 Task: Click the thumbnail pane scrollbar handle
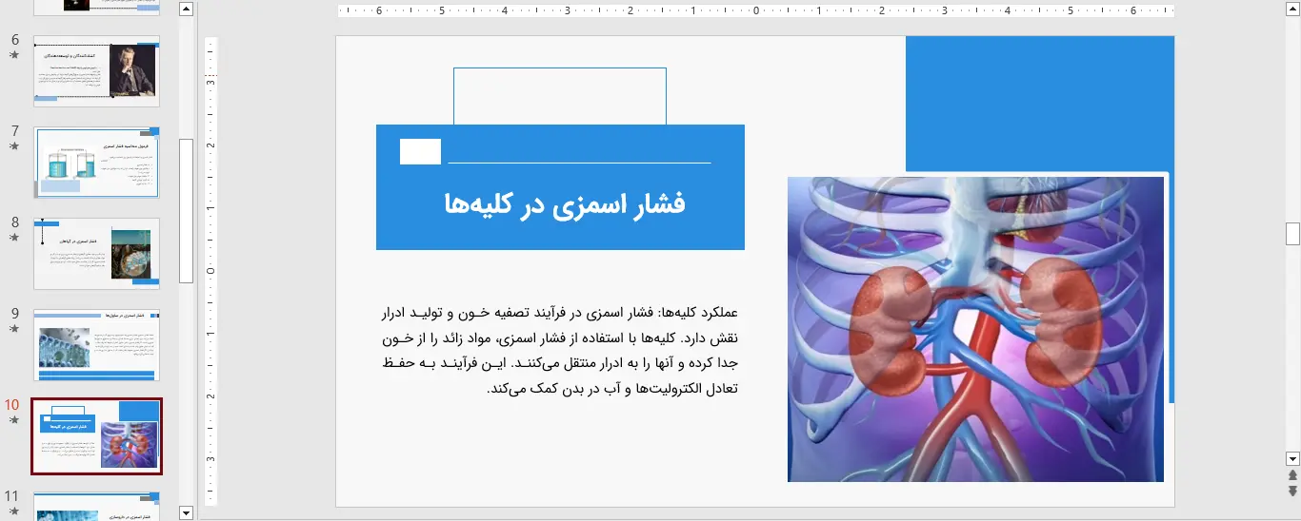(x=187, y=211)
